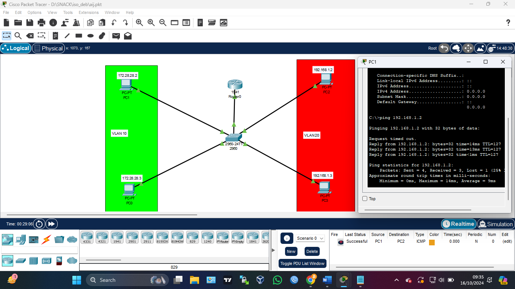Click the Copy icon in toolbar

click(90, 23)
